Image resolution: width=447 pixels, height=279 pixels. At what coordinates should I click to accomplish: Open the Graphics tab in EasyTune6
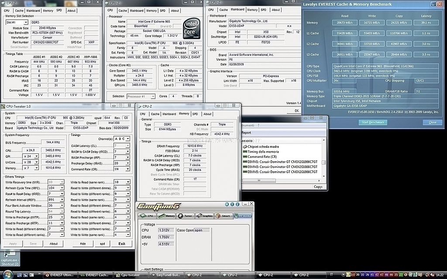pos(205,216)
